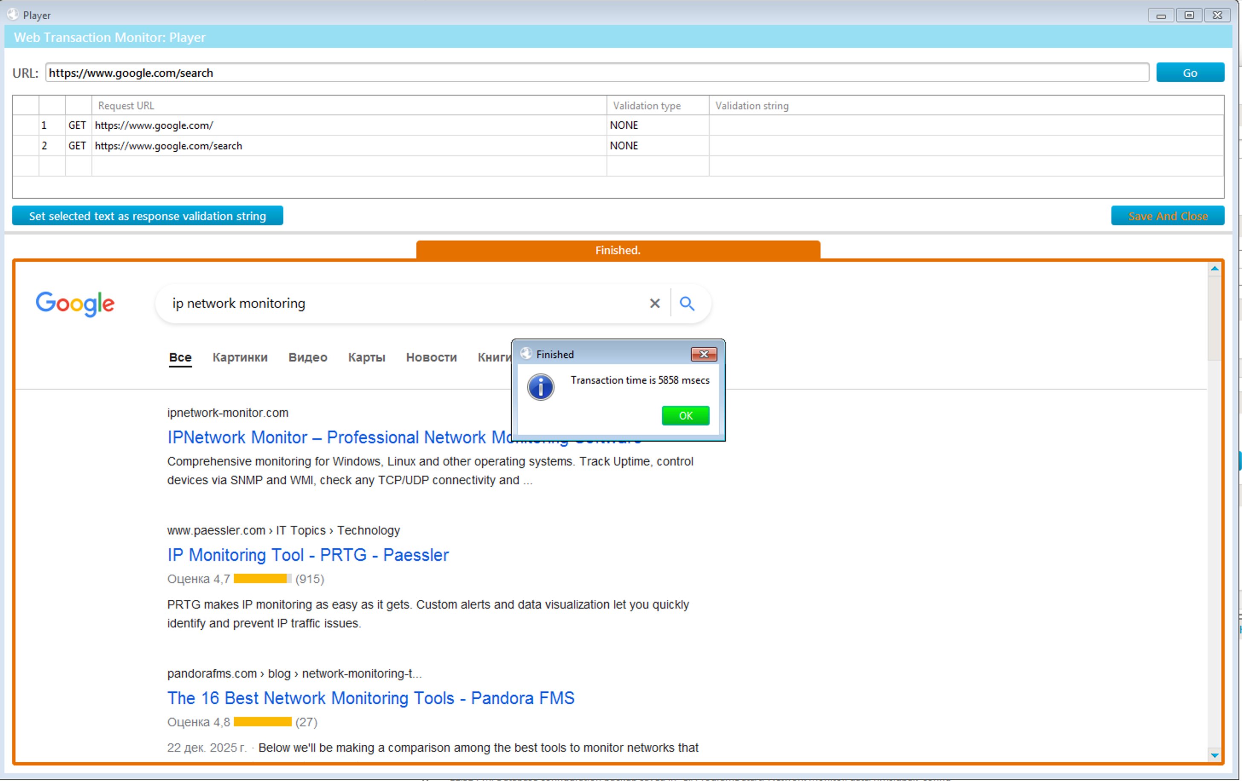The width and height of the screenshot is (1242, 781).
Task: Click the vertical scrollbar thumb in browser pane
Action: tap(1215, 318)
